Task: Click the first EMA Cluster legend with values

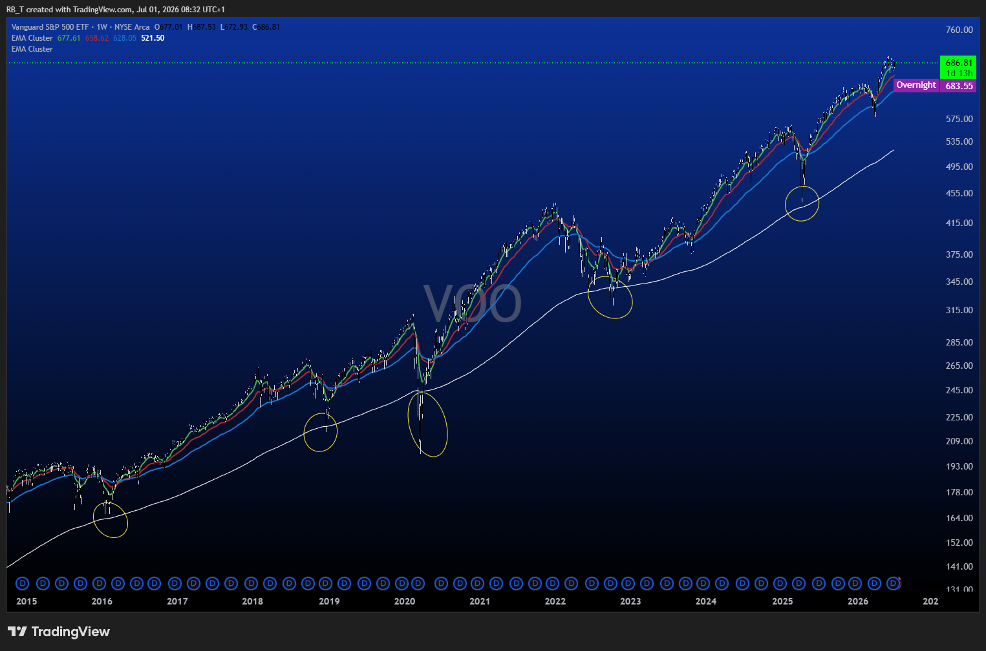Action: pyautogui.click(x=32, y=38)
